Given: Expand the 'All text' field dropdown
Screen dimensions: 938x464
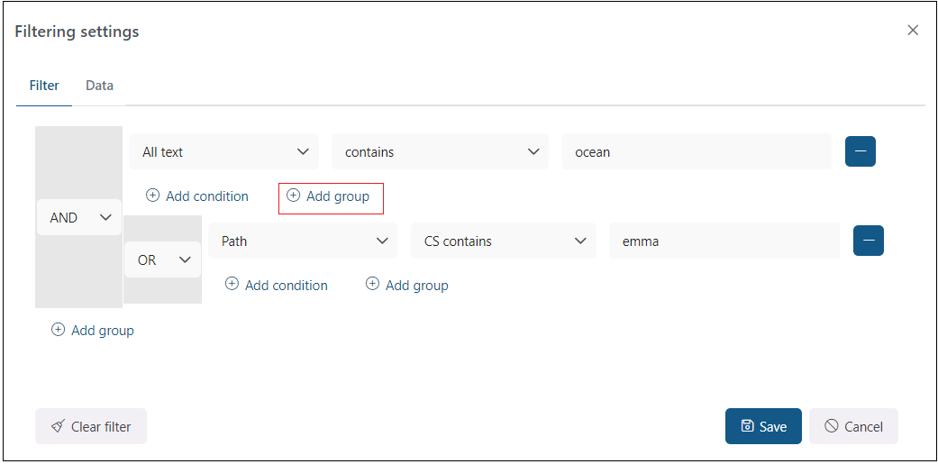Looking at the screenshot, I should tap(223, 152).
